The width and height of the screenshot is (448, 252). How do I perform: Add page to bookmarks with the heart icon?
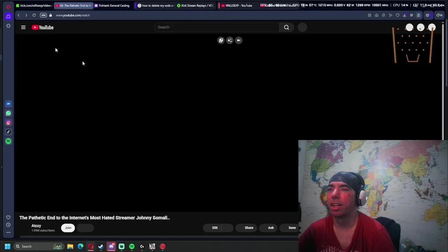click(x=398, y=15)
